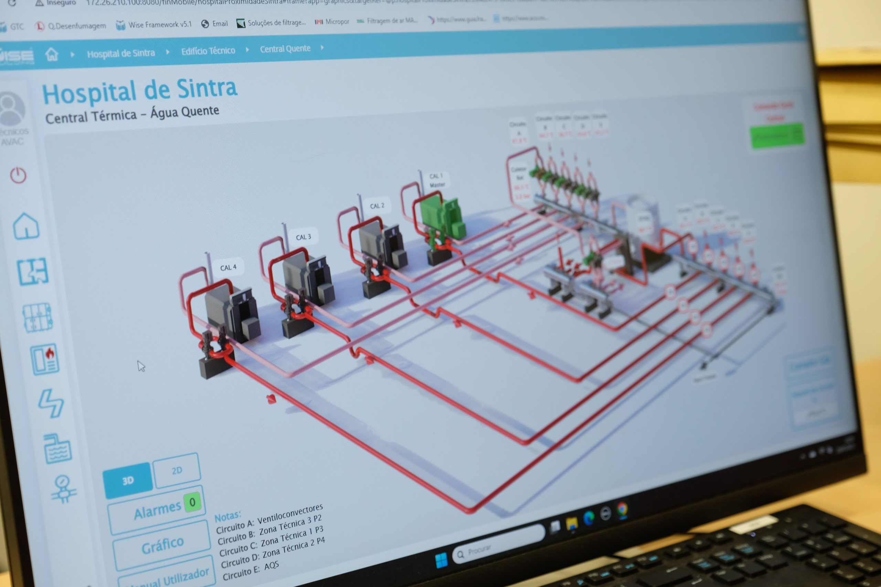Switch to the 2D view

(x=177, y=470)
